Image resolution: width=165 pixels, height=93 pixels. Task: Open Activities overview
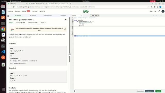pos(4,1)
